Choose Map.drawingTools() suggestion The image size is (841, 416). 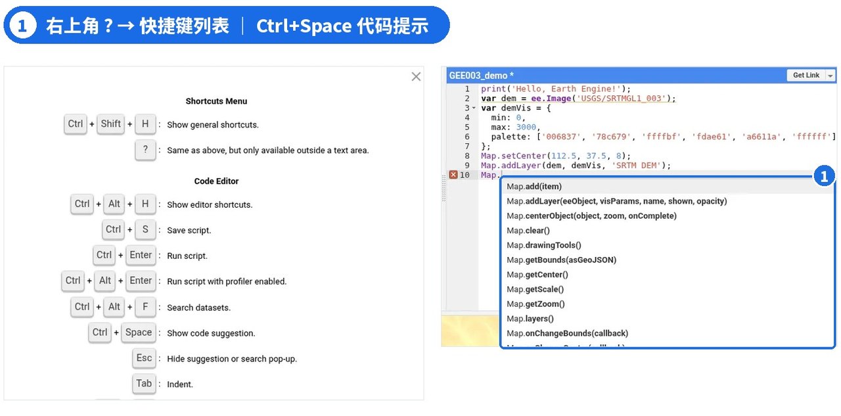coord(667,245)
